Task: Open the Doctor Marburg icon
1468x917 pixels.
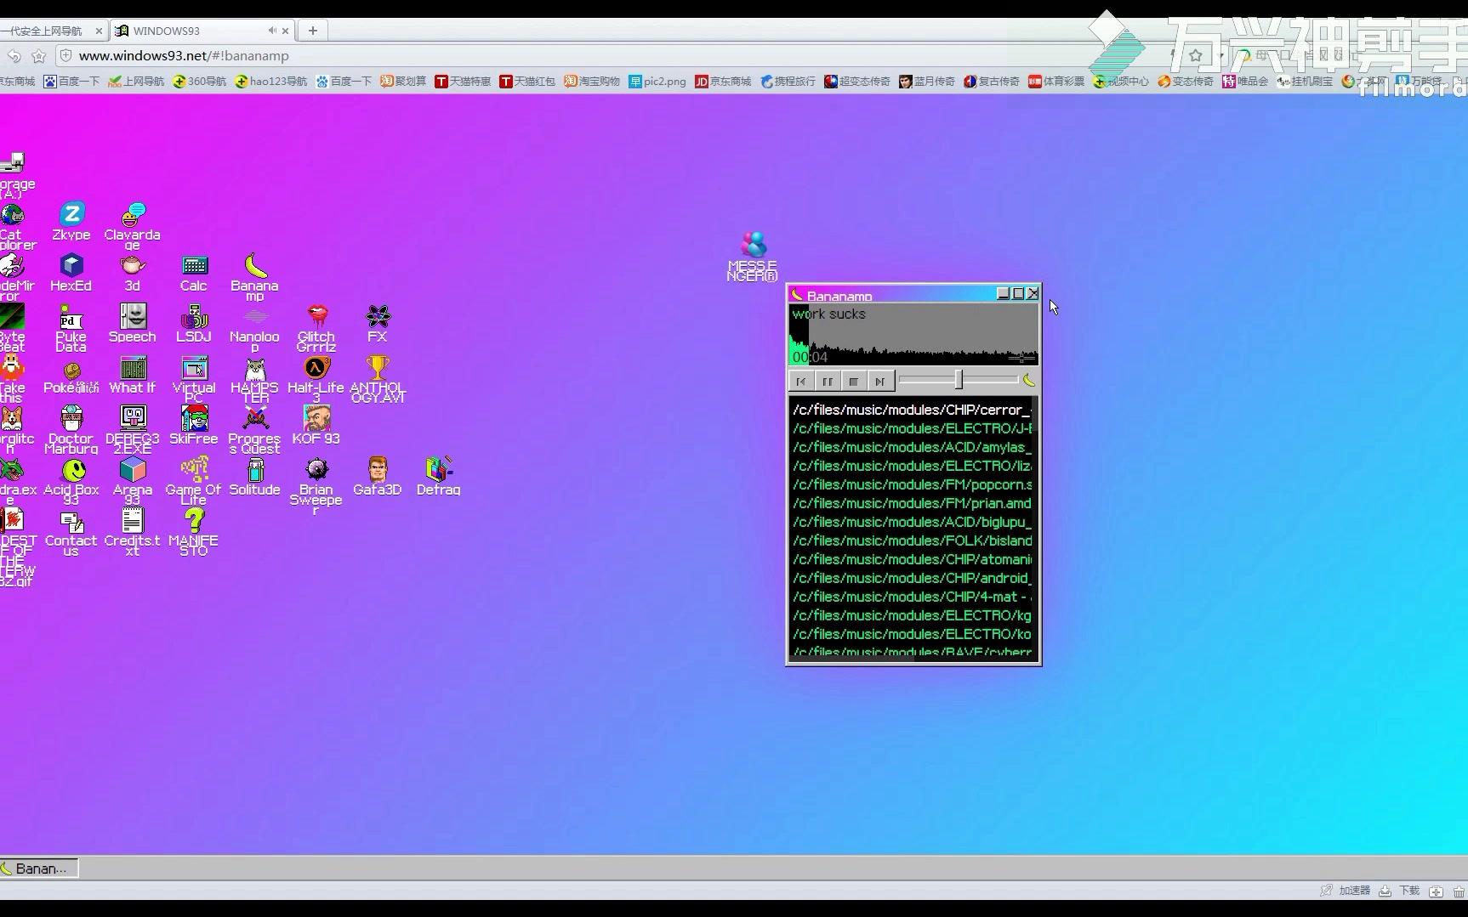Action: pos(71,429)
